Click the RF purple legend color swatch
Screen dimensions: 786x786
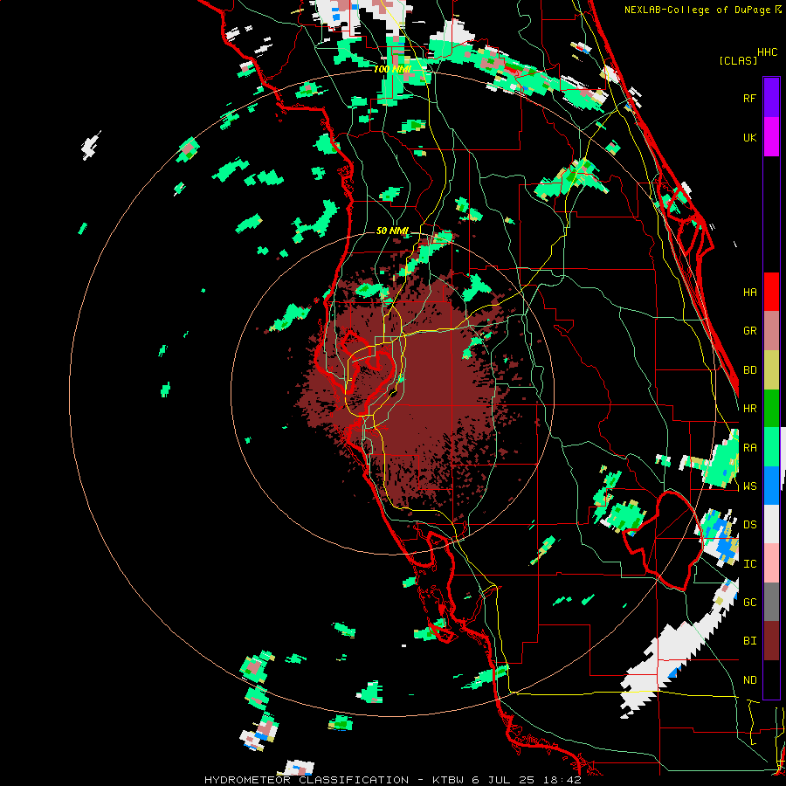click(771, 98)
